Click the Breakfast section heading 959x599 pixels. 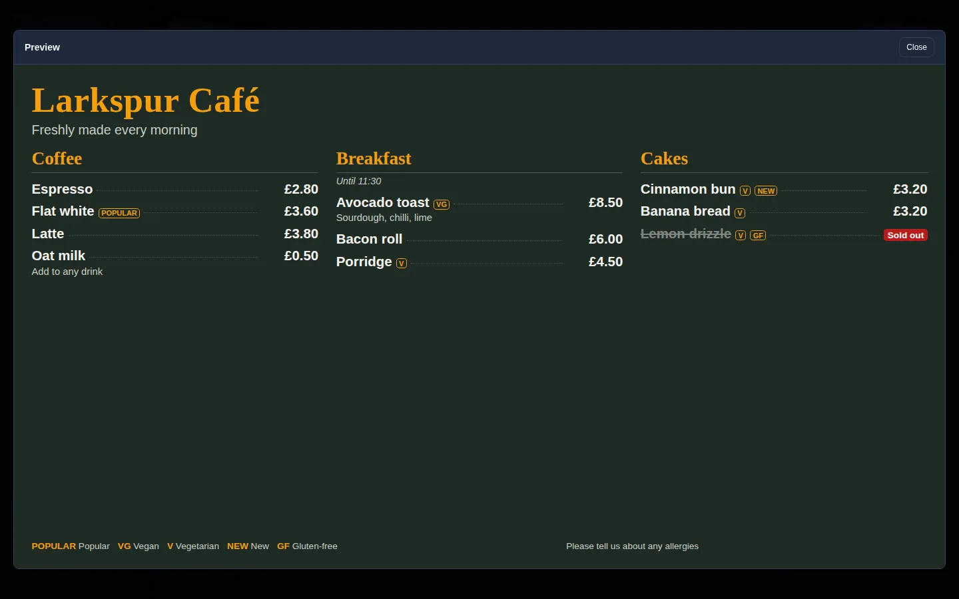point(374,158)
